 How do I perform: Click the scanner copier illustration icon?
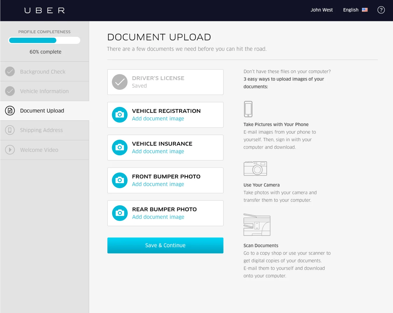[x=257, y=225]
